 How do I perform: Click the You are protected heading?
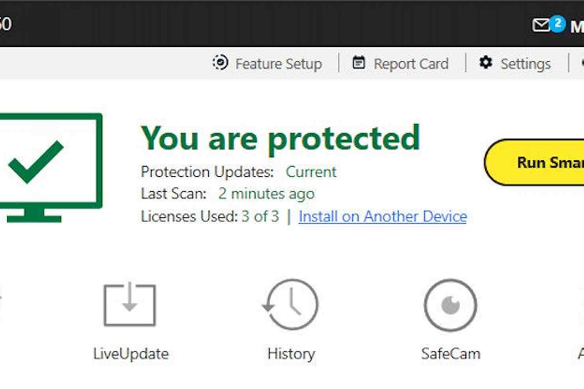(x=281, y=138)
